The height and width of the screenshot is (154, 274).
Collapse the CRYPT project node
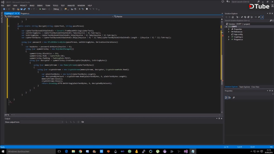tap(226, 27)
